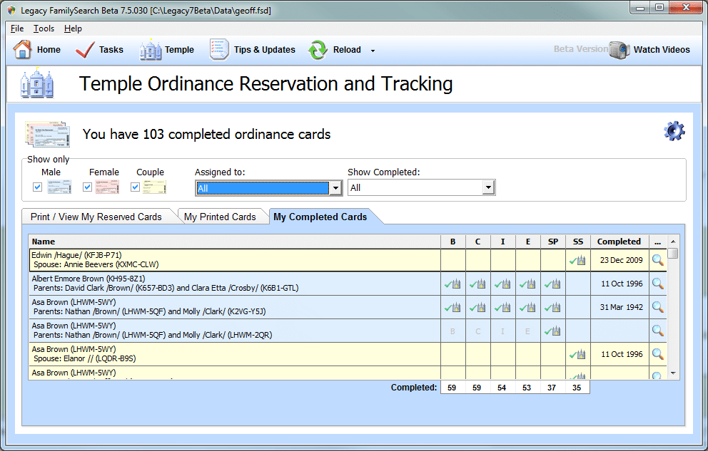
Task: Click the list scrollbar up arrow
Action: click(x=673, y=242)
